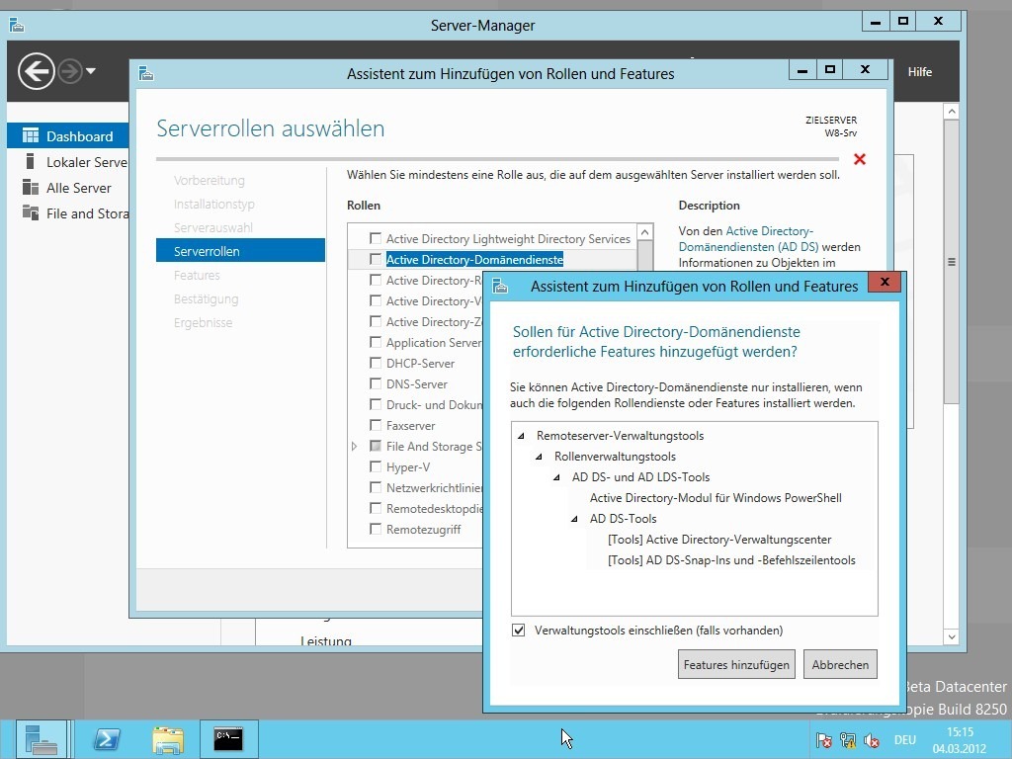Collapse Rollenverwaltungstools tree node
The height and width of the screenshot is (759, 1012).
coord(539,457)
